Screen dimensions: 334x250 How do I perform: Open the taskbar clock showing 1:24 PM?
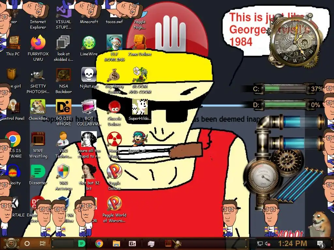(x=293, y=243)
